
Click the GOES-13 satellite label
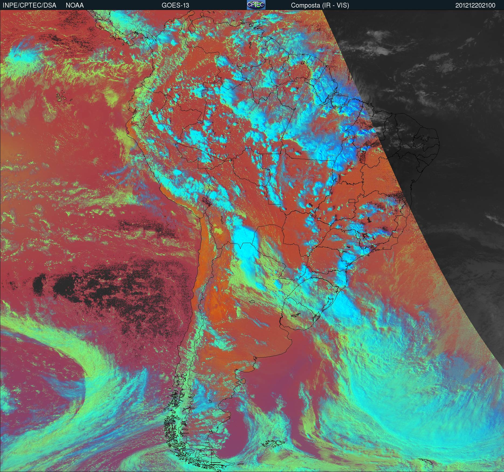(175, 5)
